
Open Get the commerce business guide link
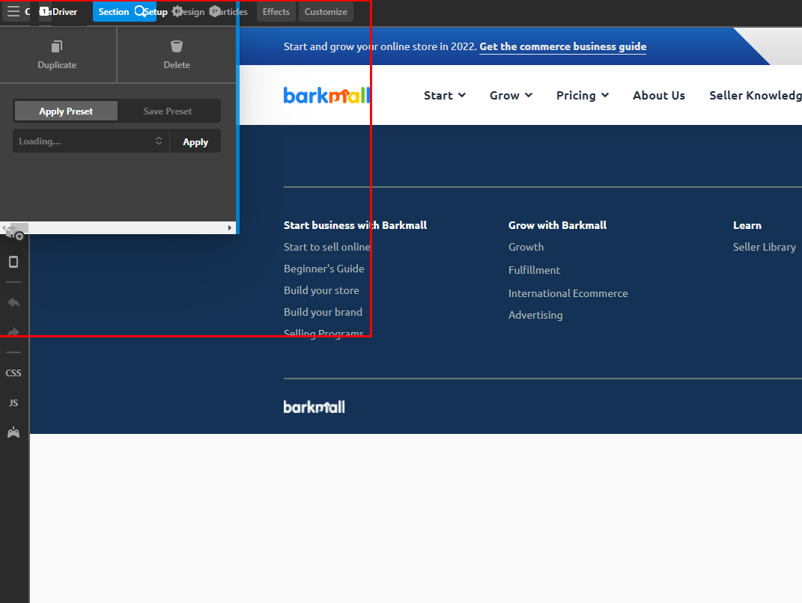coord(562,46)
